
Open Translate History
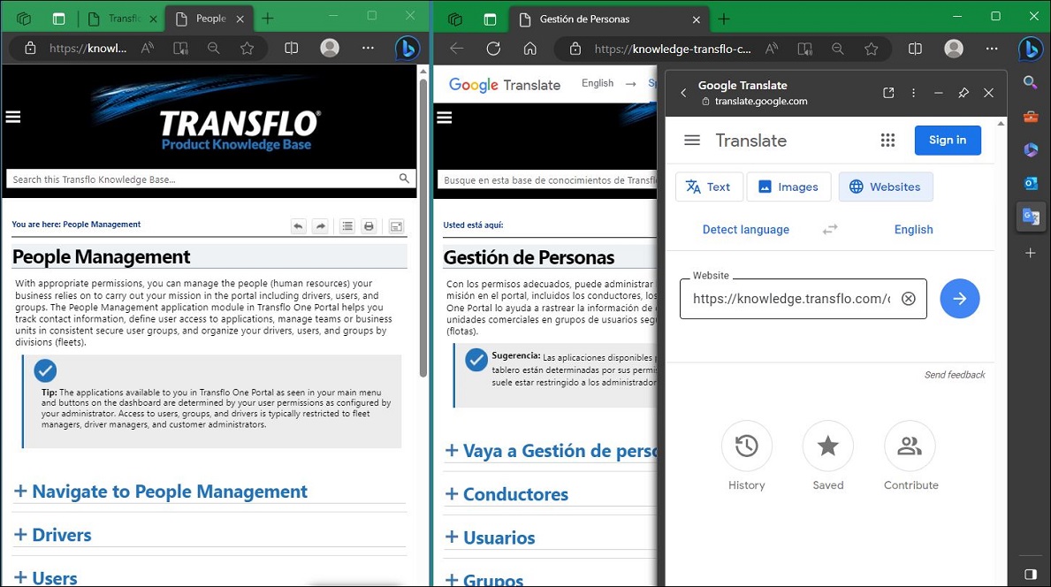click(747, 455)
